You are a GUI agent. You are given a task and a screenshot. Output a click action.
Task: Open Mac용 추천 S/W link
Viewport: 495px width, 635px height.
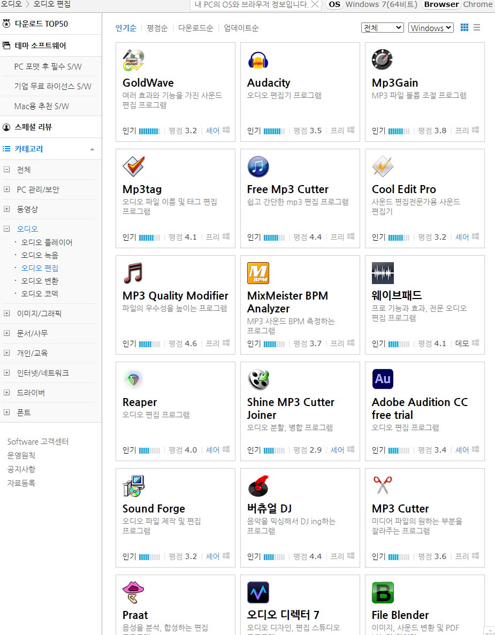point(42,106)
